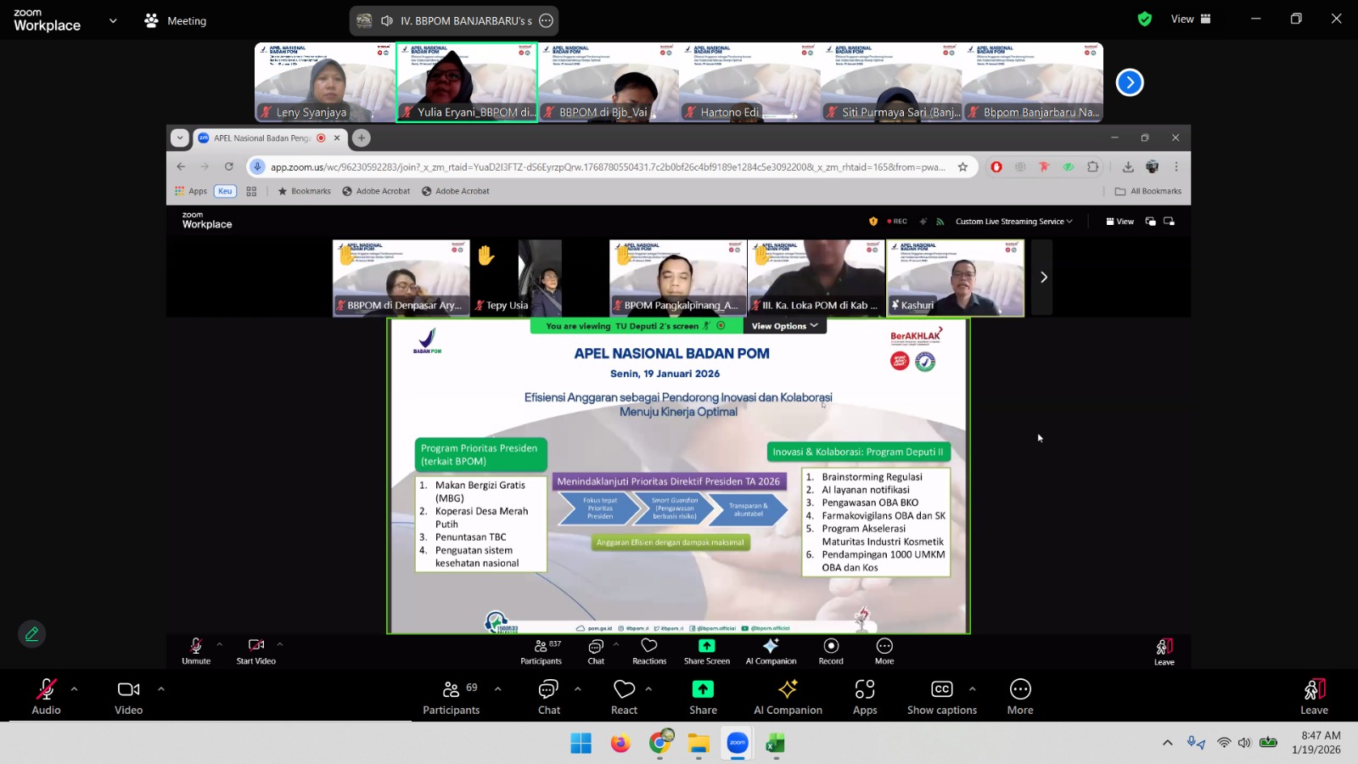Image resolution: width=1358 pixels, height=764 pixels.
Task: Expand the Zoom Workplace dropdown chevron
Action: coord(113,20)
